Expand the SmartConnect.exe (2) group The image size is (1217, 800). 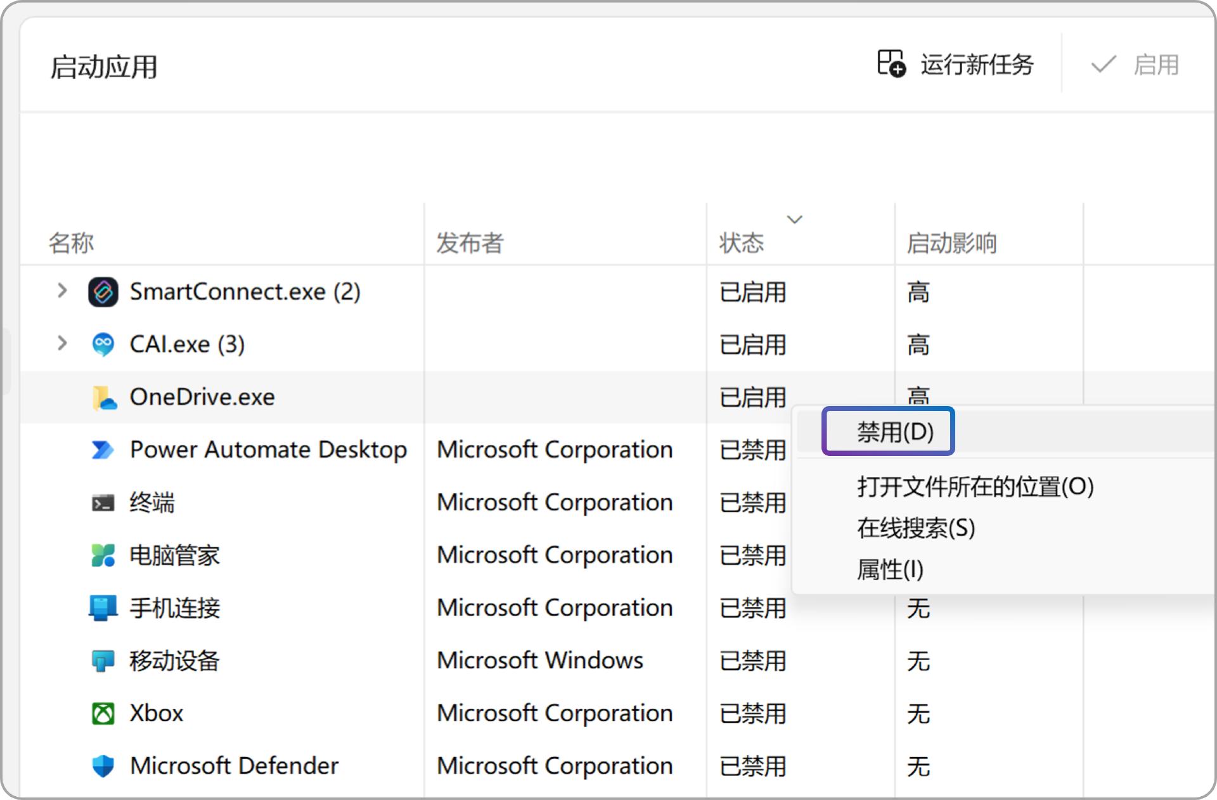(x=61, y=291)
